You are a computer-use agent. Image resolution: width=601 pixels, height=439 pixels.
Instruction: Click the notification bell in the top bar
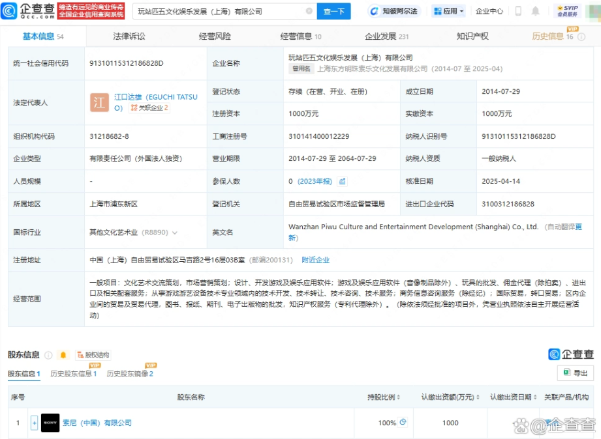coord(535,11)
